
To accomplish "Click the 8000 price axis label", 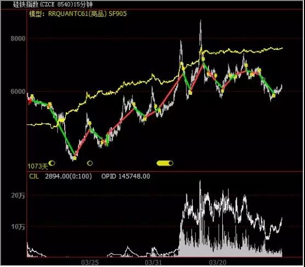I will tap(18, 38).
